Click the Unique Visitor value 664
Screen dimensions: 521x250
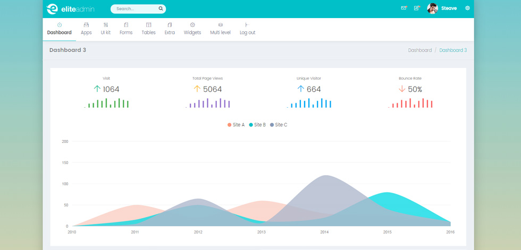(x=314, y=89)
